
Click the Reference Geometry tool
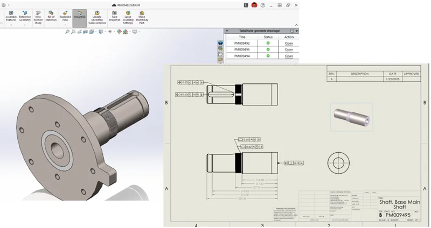pyautogui.click(x=25, y=16)
